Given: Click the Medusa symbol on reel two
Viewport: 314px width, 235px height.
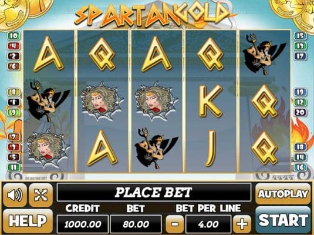Looking at the screenshot, I should [x=102, y=101].
